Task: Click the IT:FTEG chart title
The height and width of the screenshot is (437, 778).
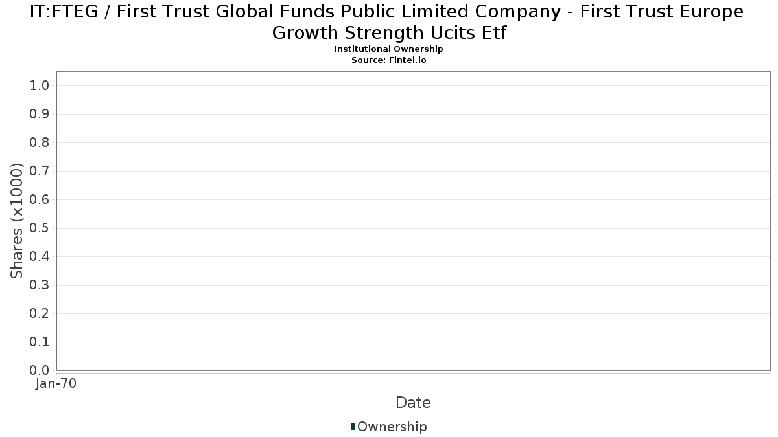Action: click(388, 22)
